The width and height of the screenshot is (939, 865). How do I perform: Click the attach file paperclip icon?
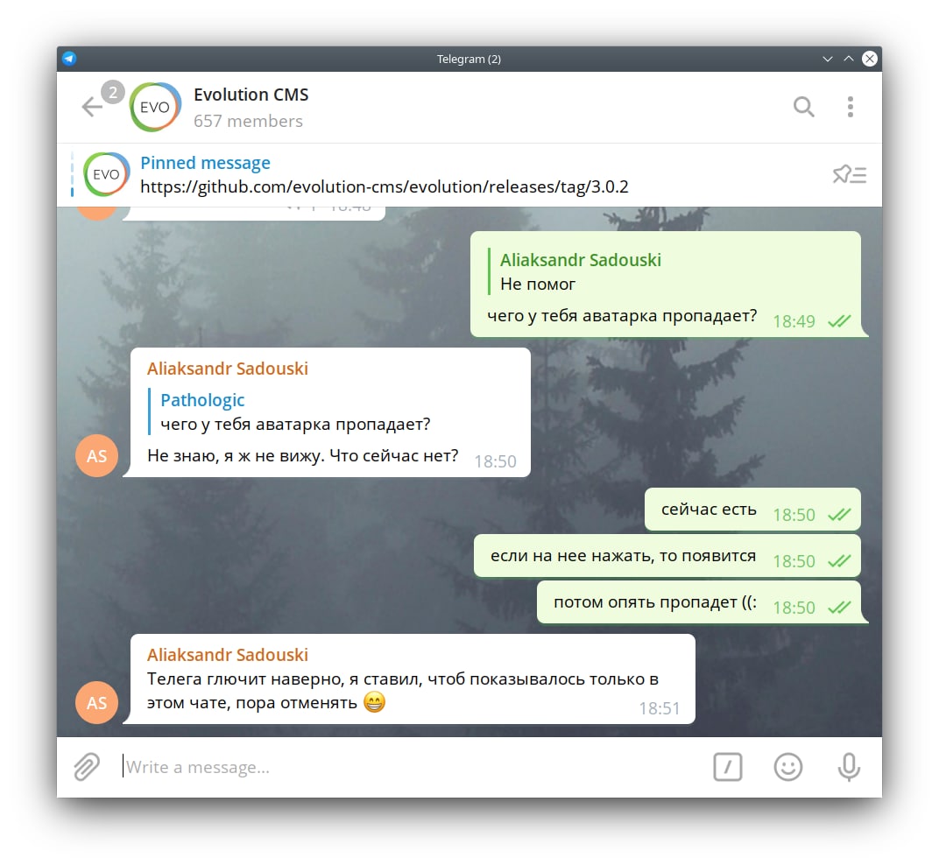(87, 768)
